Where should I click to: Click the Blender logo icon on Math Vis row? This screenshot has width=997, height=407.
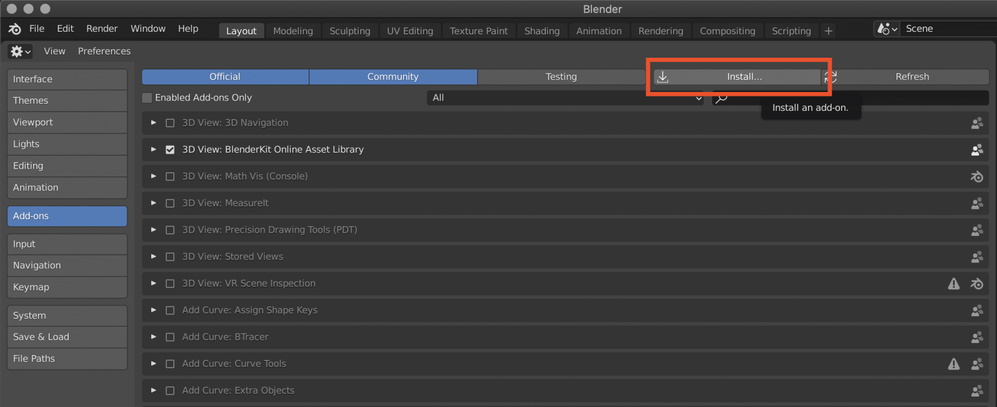(x=976, y=176)
